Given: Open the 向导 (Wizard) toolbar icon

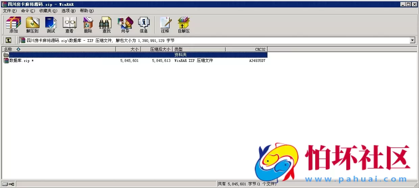Looking at the screenshot, I should [x=125, y=25].
